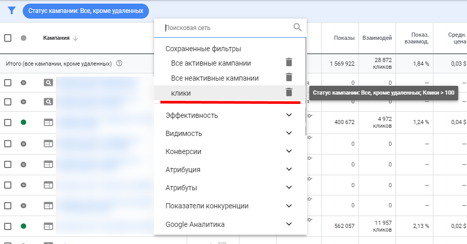Click the help icon next to 'Итого' row
Viewport: 467px width, 244px height.
pos(119,64)
